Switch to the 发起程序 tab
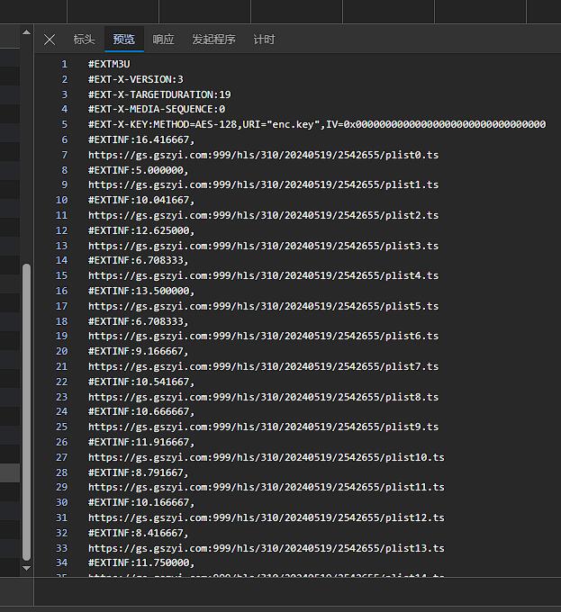Screen dimensions: 561x612 213,40
